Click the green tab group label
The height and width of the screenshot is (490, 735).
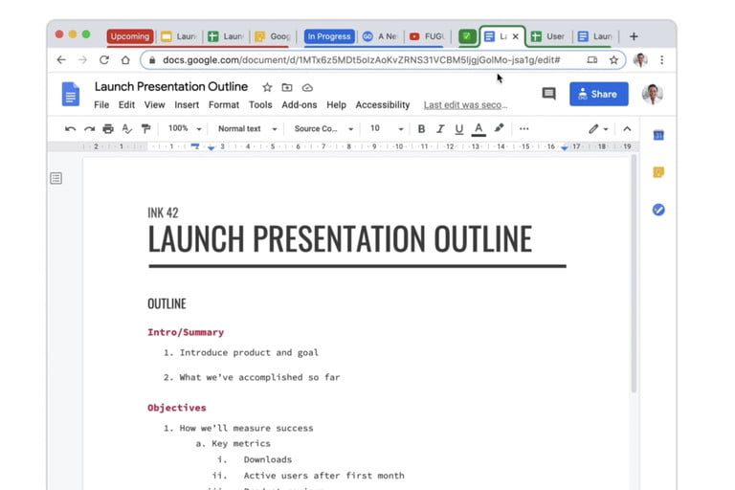(x=467, y=36)
